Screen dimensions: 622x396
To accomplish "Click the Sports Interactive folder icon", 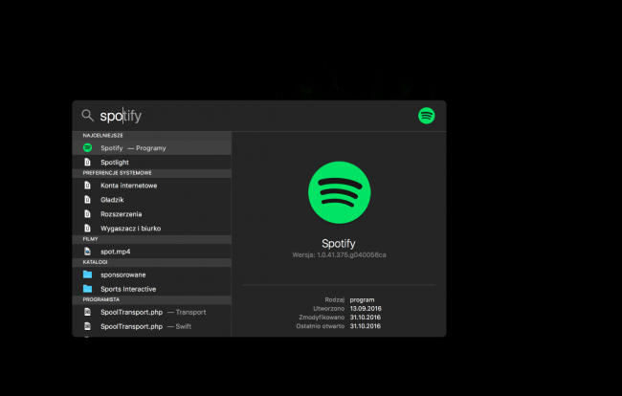I will pos(88,289).
